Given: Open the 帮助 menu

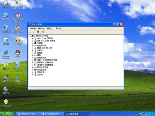Looking at the screenshot, I should point(59,28).
